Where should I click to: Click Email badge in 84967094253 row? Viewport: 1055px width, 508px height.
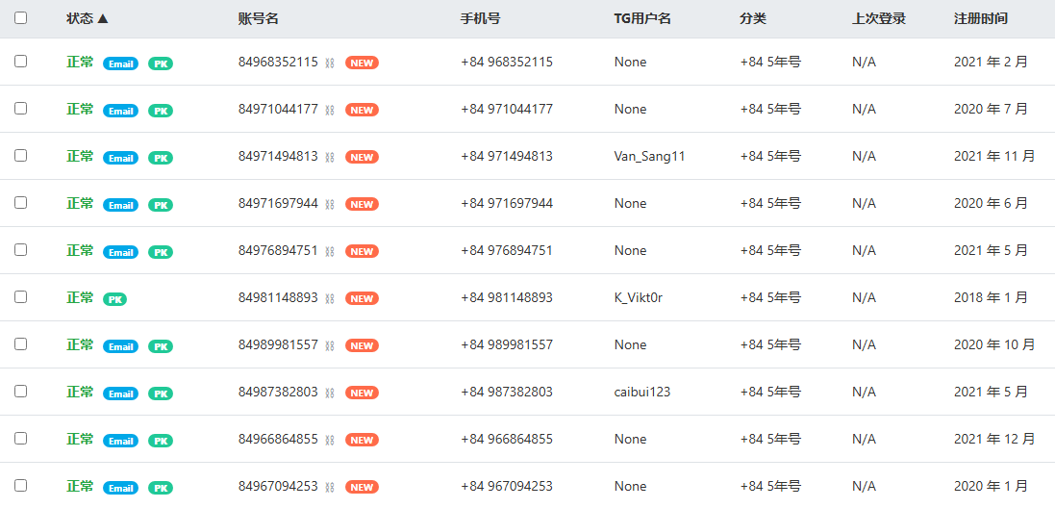tap(120, 487)
